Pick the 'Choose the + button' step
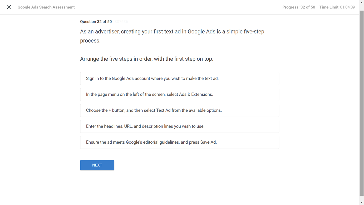364x205 pixels. (180, 110)
